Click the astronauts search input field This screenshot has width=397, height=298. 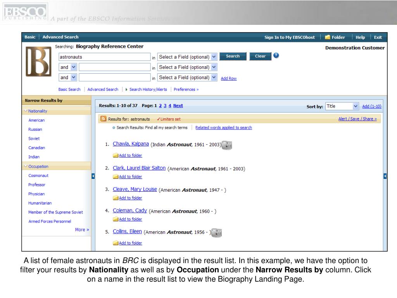[105, 57]
